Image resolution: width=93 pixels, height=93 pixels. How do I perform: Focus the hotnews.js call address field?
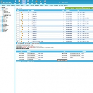(x=33, y=53)
